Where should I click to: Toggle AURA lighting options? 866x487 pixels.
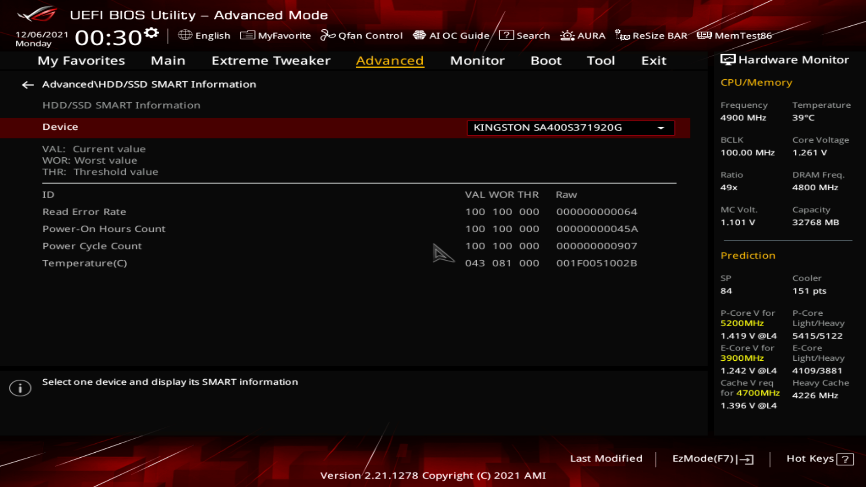[x=582, y=35]
